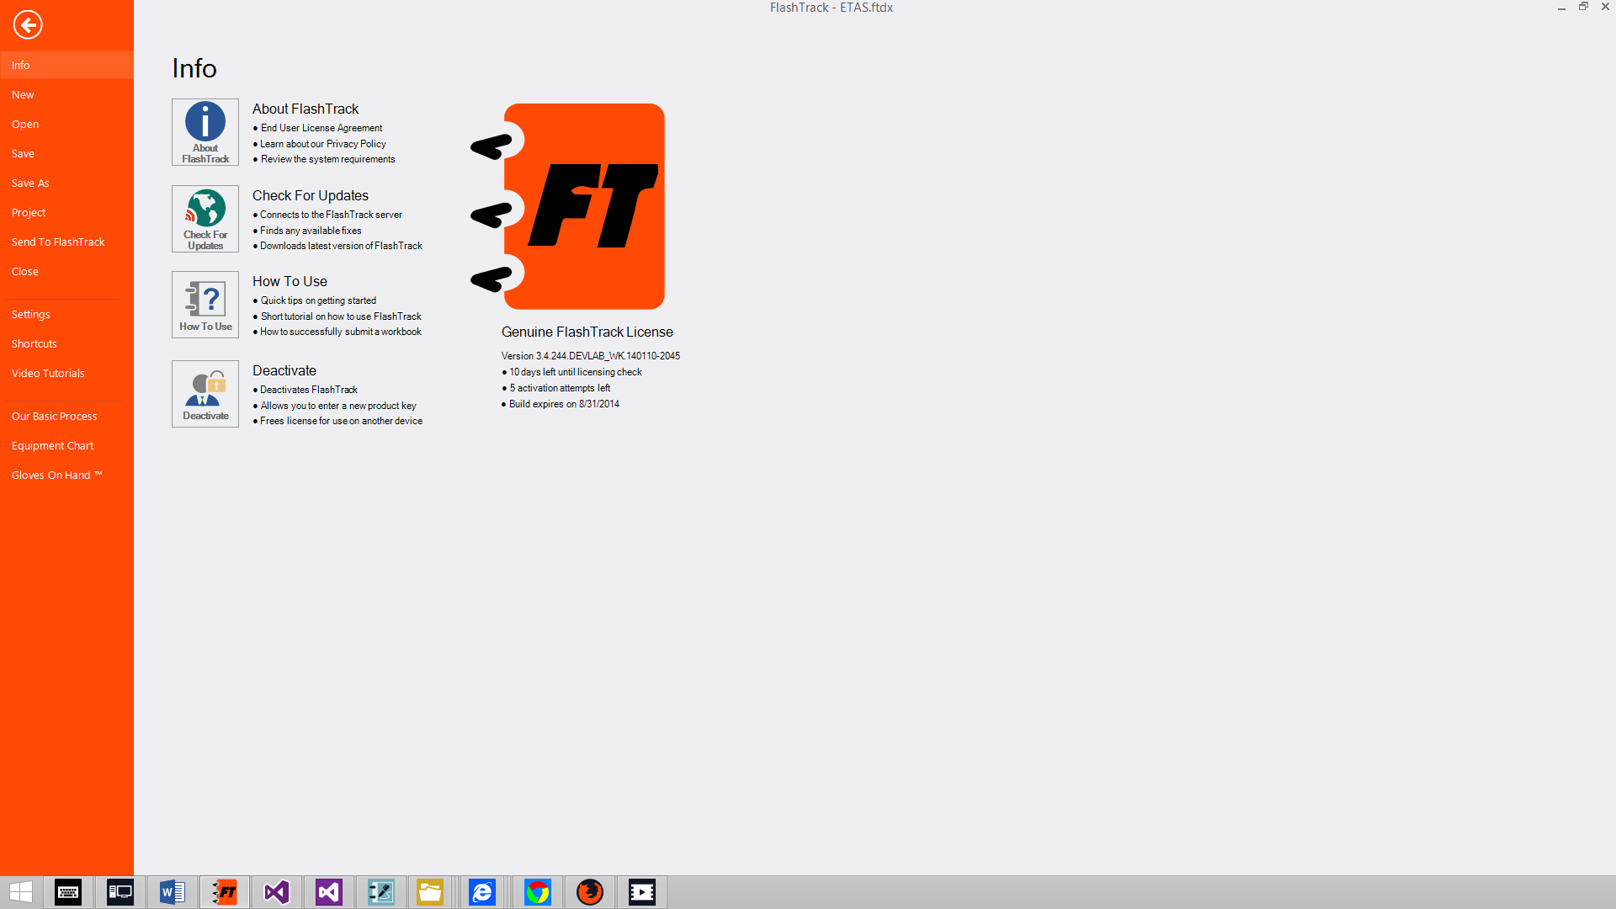Open the film strip video taskbar icon

642,892
